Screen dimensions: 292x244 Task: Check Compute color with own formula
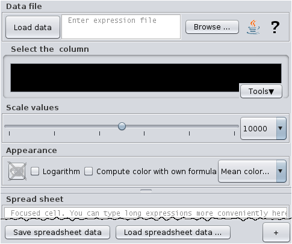click(x=89, y=171)
